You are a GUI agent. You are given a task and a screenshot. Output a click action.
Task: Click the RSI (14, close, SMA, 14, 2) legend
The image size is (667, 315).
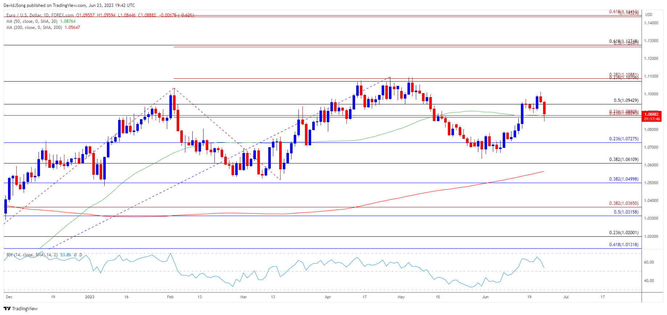(x=32, y=255)
